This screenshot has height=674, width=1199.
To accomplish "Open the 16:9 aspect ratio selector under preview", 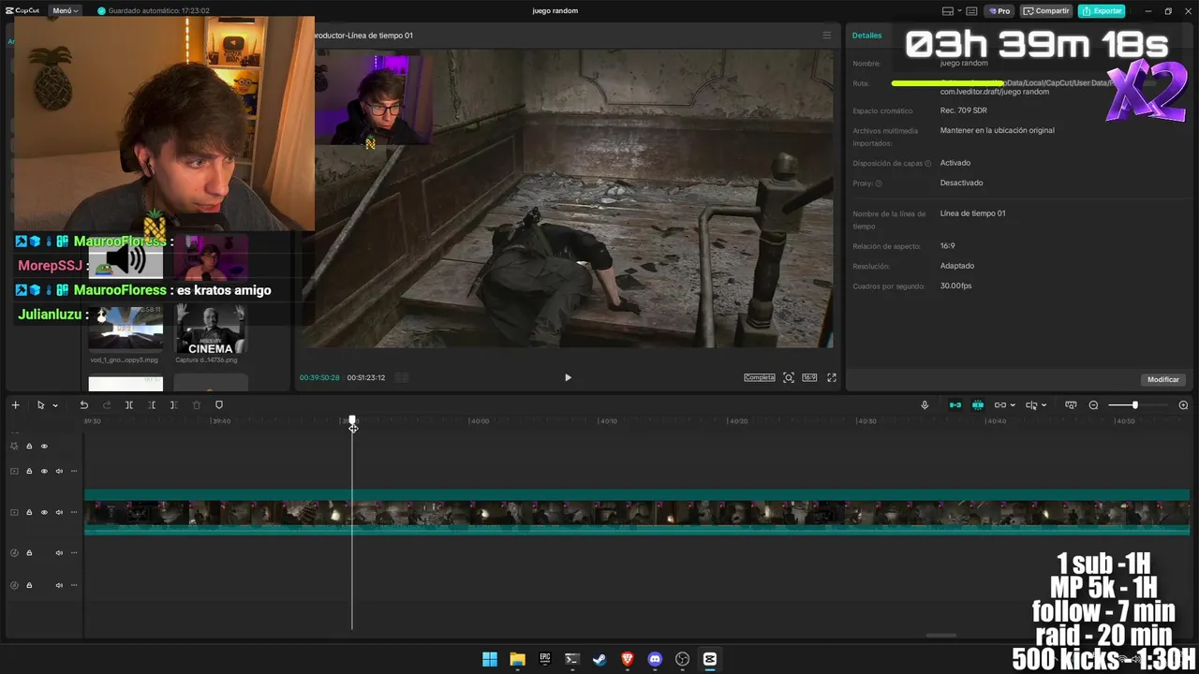I will pos(809,378).
